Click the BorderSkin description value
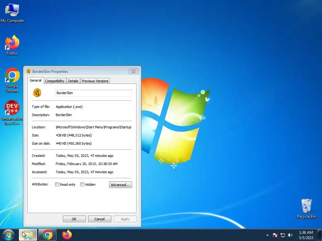 [64, 115]
